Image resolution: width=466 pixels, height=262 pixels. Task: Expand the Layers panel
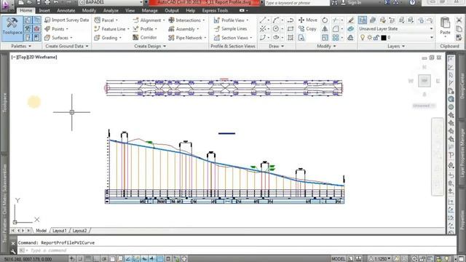[x=395, y=46]
